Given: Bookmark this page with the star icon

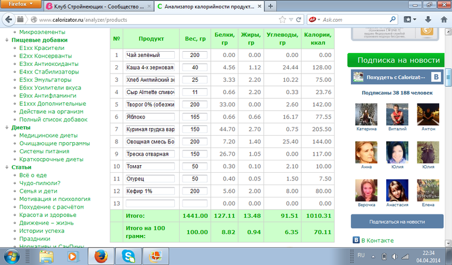Looking at the screenshot, I should [x=283, y=19].
